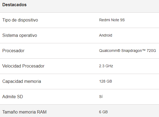This screenshot has height=117, width=159.
Task: Click the word Snapdragon in processor value
Action: tap(131, 51)
